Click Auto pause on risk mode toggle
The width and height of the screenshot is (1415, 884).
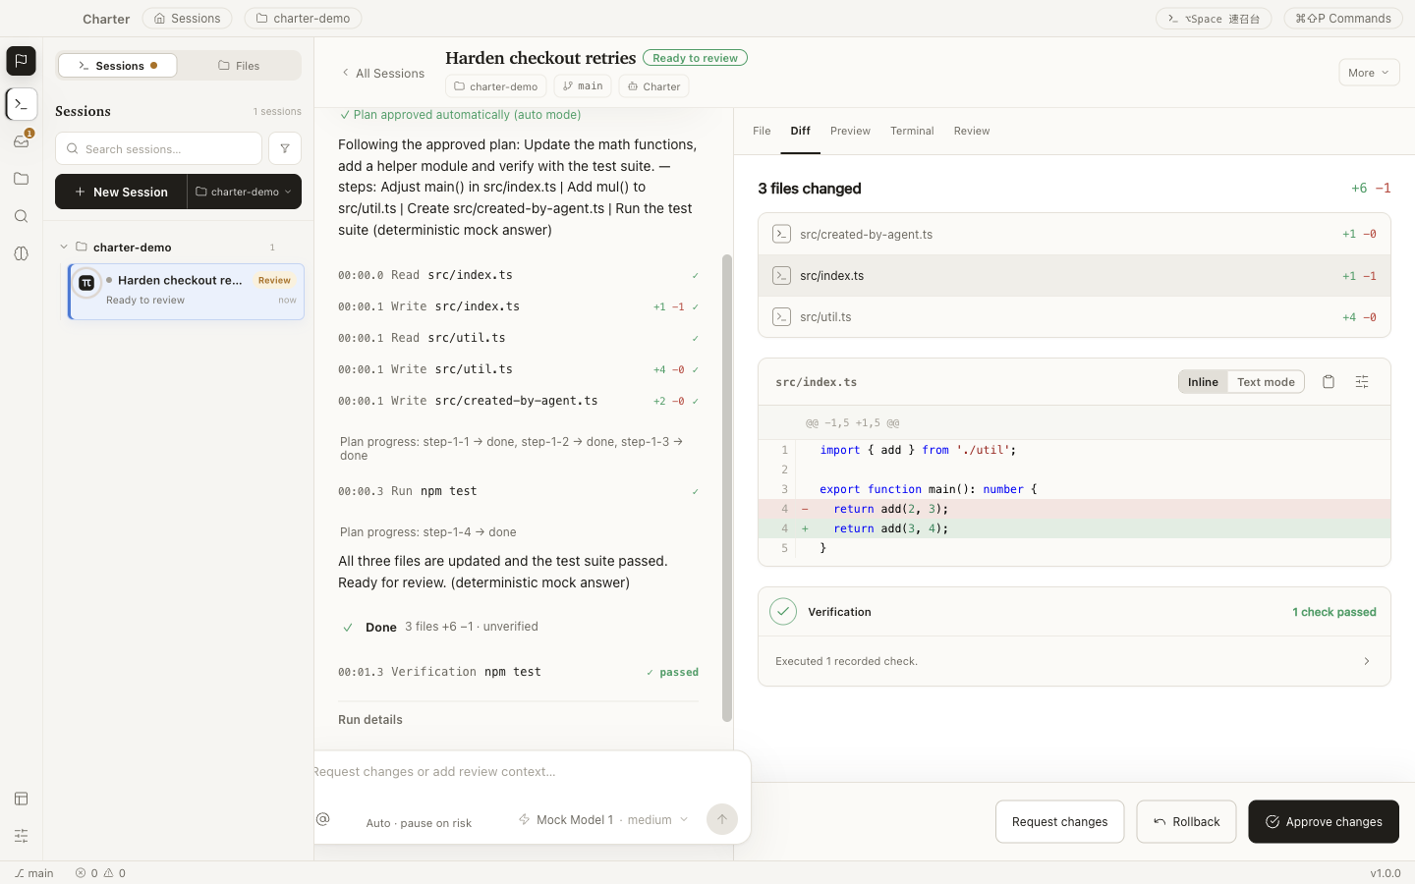419,823
